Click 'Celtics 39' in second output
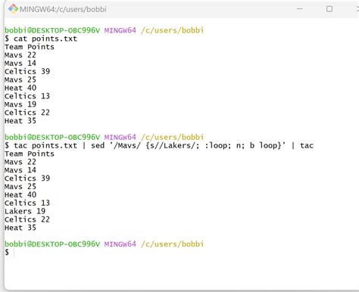The image size is (359, 292). (x=27, y=179)
